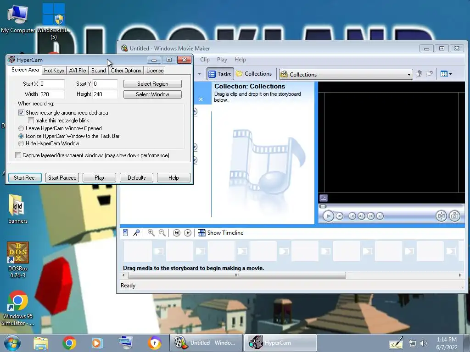Click the monitor Back button

pyautogui.click(x=352, y=216)
